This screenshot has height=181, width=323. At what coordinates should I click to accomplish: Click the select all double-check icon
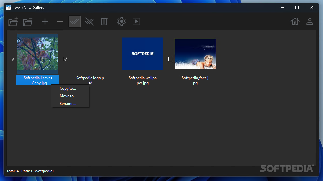click(x=75, y=22)
